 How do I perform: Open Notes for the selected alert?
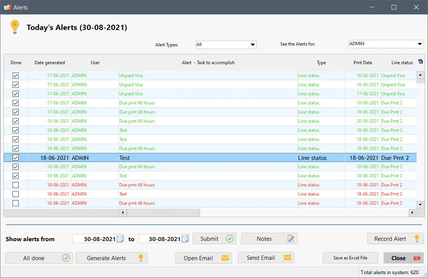coord(269,239)
